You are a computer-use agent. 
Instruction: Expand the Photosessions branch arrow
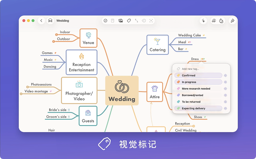(27, 87)
